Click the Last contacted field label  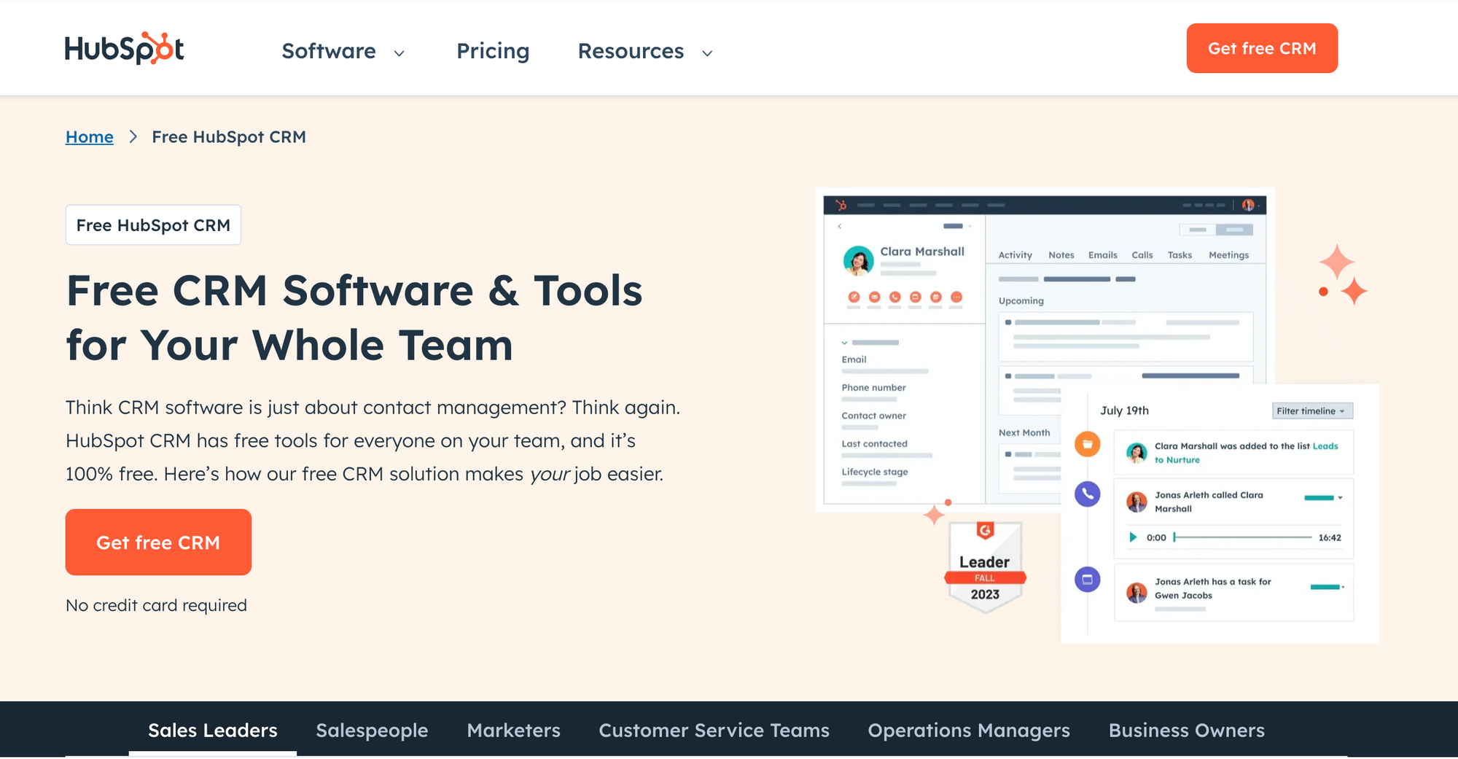click(874, 444)
